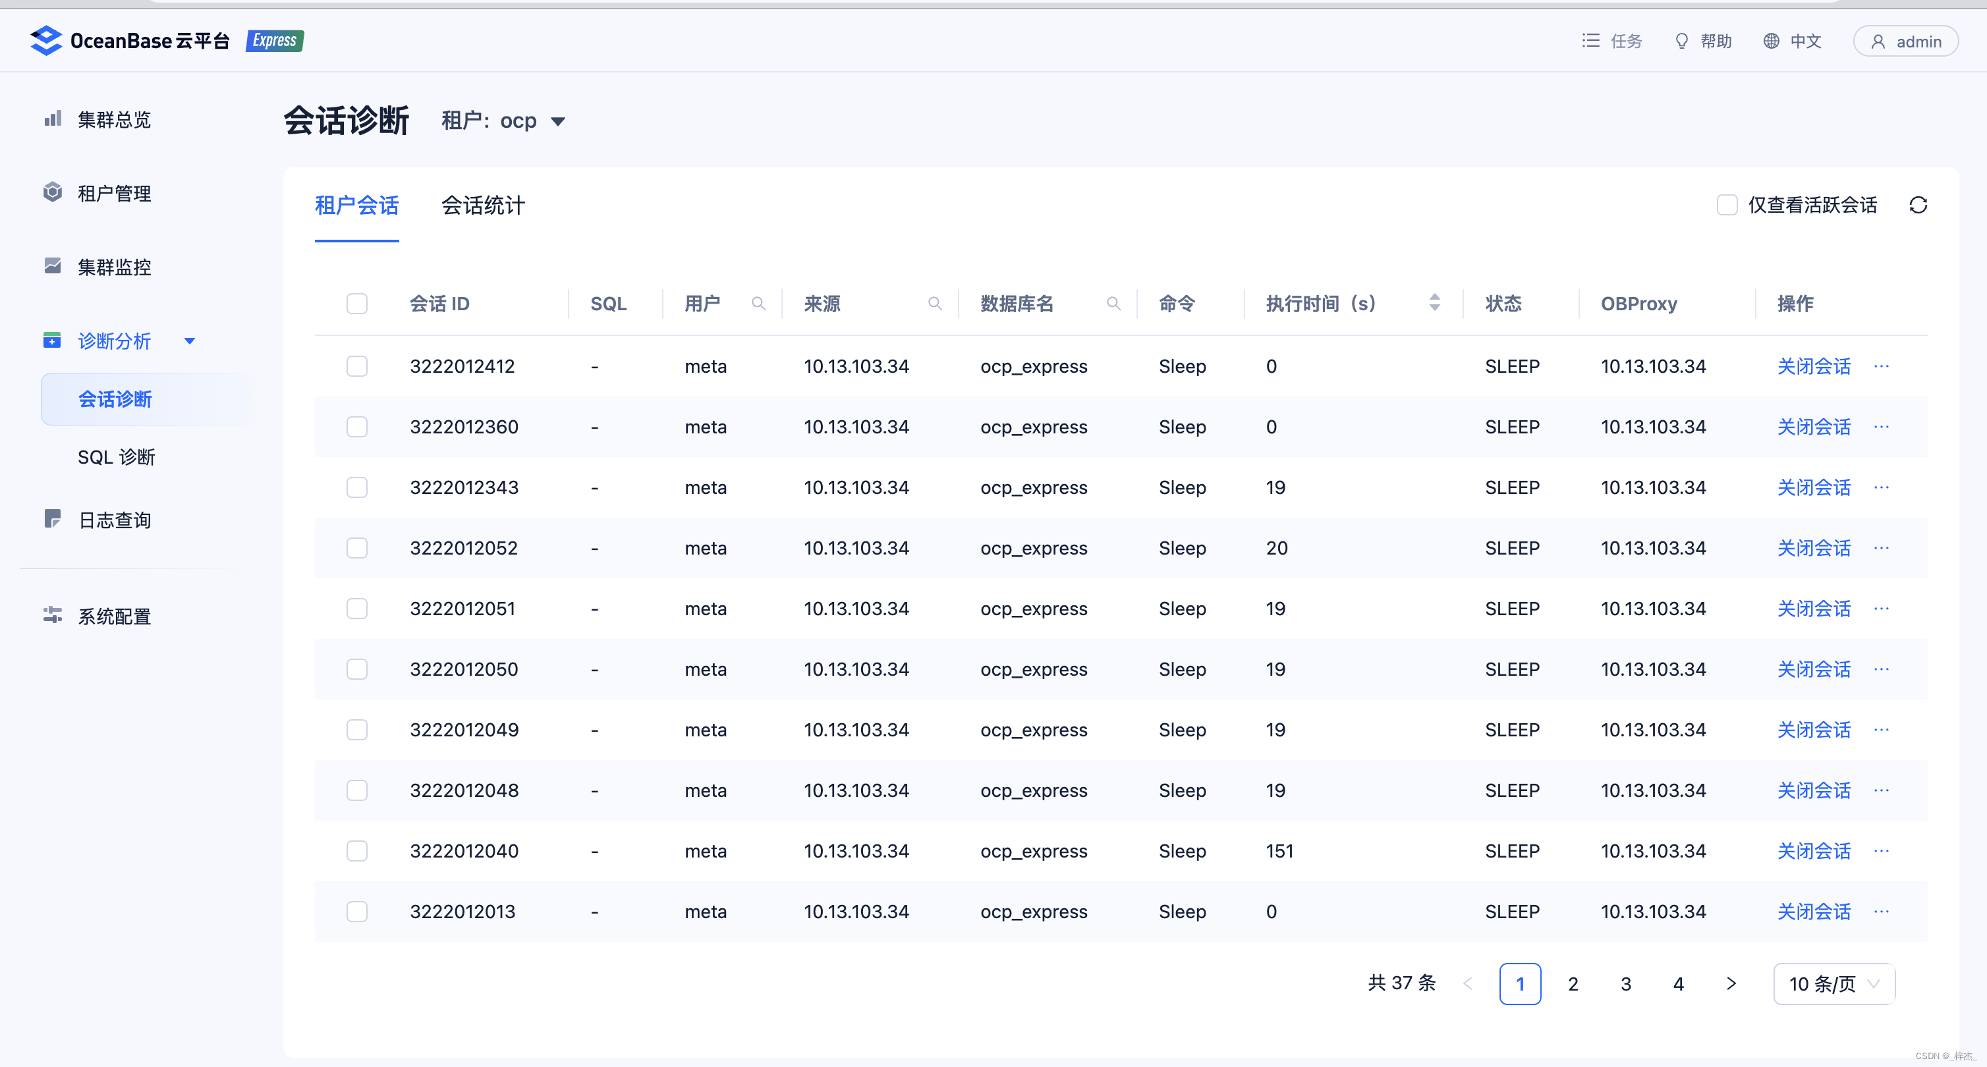Click search icon in 来源 column header
The height and width of the screenshot is (1067, 1987).
(x=935, y=304)
